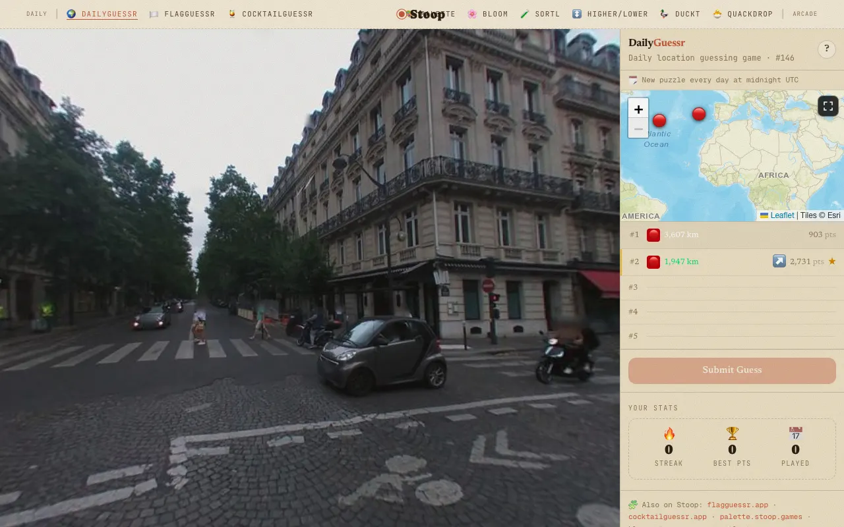Switch to FlagGuessr game
Screen dimensions: 844x527
click(x=183, y=14)
